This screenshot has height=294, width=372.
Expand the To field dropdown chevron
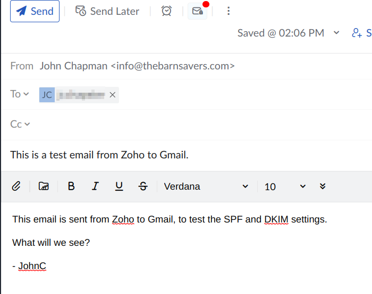(x=27, y=94)
